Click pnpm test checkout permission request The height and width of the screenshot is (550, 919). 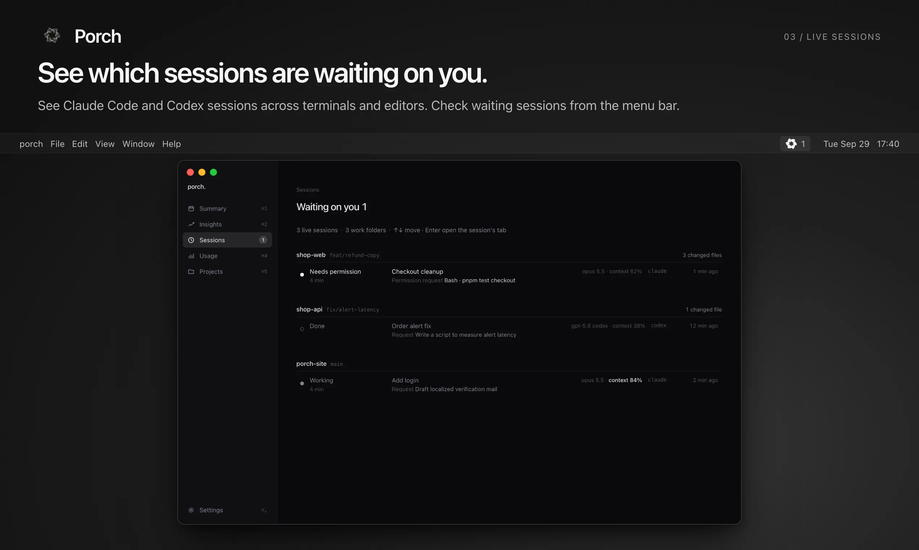click(453, 280)
